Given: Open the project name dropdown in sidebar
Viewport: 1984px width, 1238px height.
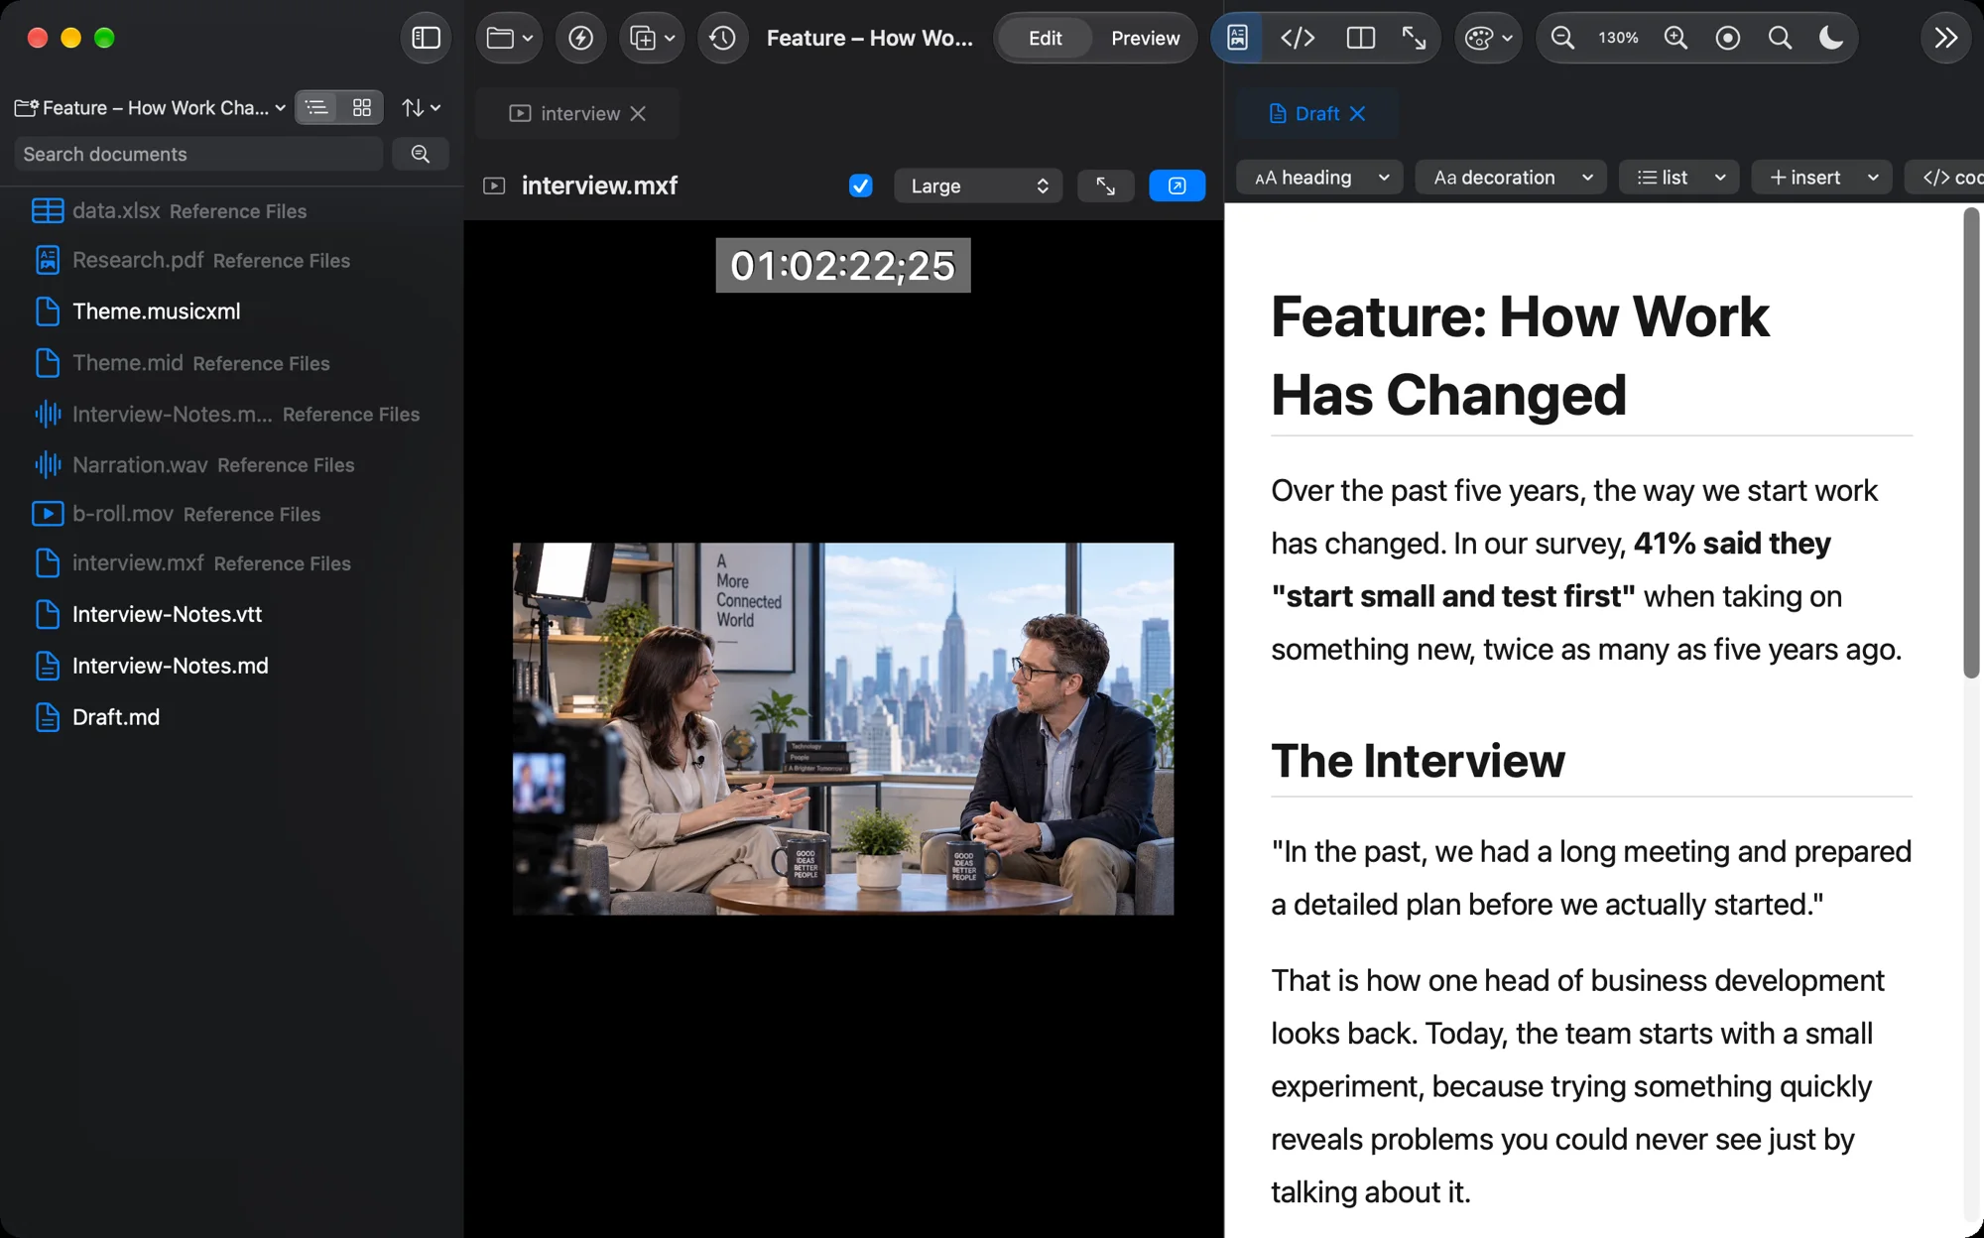Looking at the screenshot, I should (x=151, y=107).
